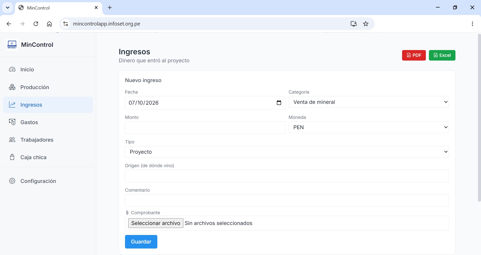Open Caja chica section
481x255 pixels.
48,157
